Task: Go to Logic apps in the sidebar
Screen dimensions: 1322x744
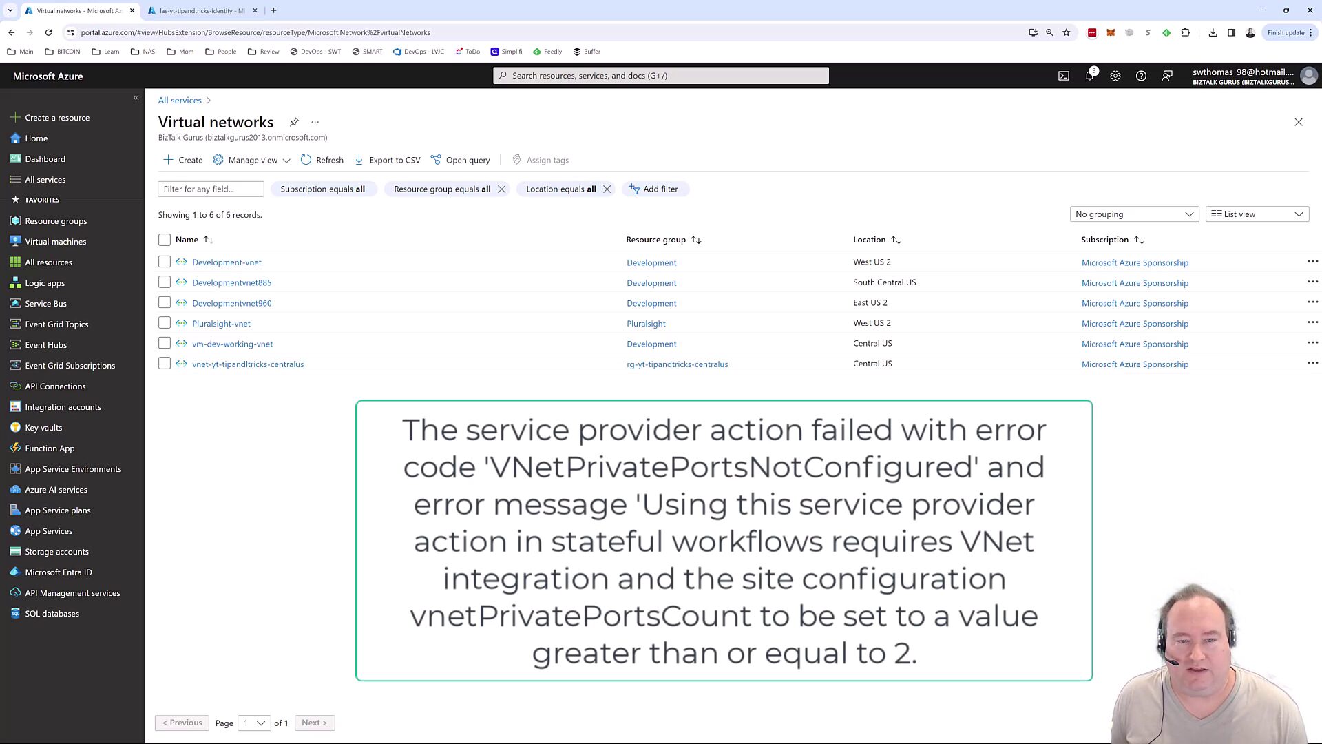Action: click(x=45, y=283)
